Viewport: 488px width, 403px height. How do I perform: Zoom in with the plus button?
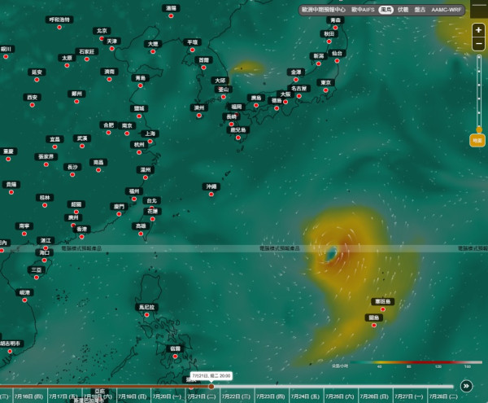(x=479, y=30)
